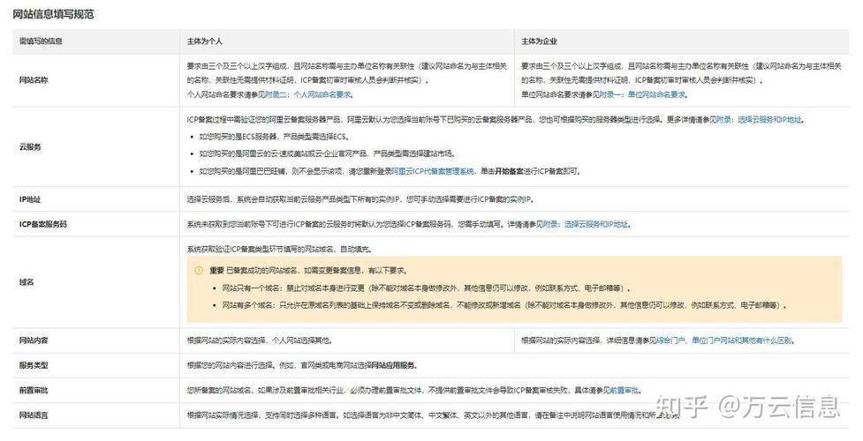Click the 网站名称 row label
Viewport: 863px width, 441px height.
point(34,80)
